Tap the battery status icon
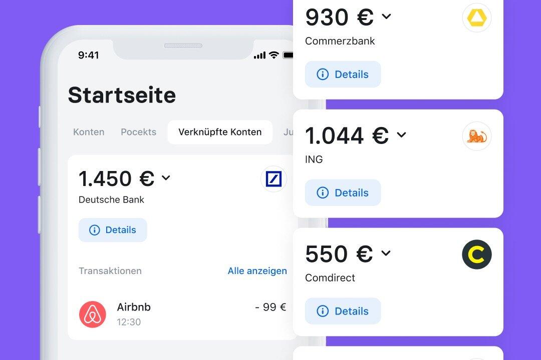This screenshot has width=541, height=360. click(288, 55)
